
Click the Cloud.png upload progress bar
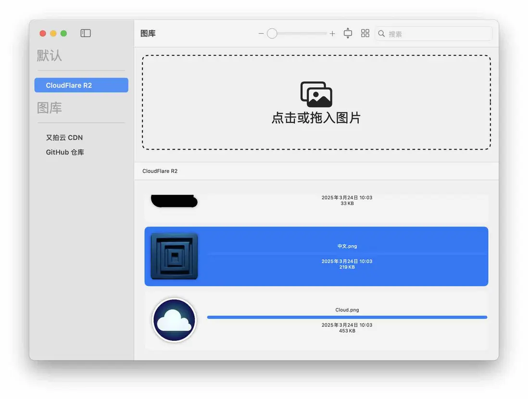347,317
